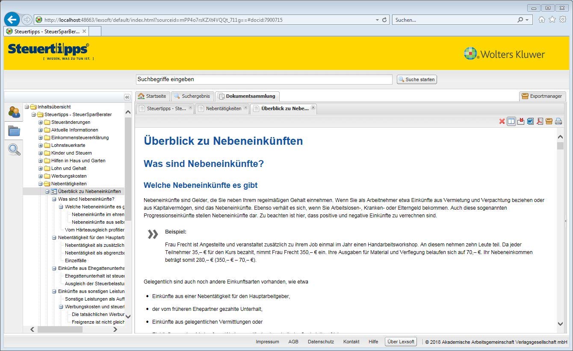Select the Werbungskosten folder in tree

pos(69,176)
